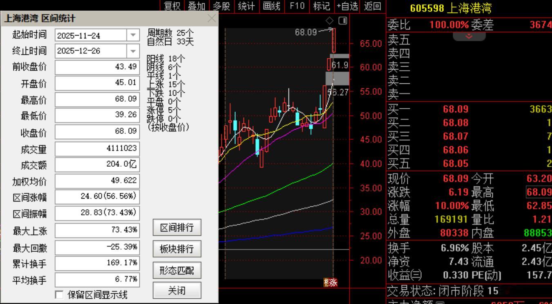Click the 收盘价 field in the dialog
Image resolution: width=552 pixels, height=304 pixels.
[x=96, y=132]
